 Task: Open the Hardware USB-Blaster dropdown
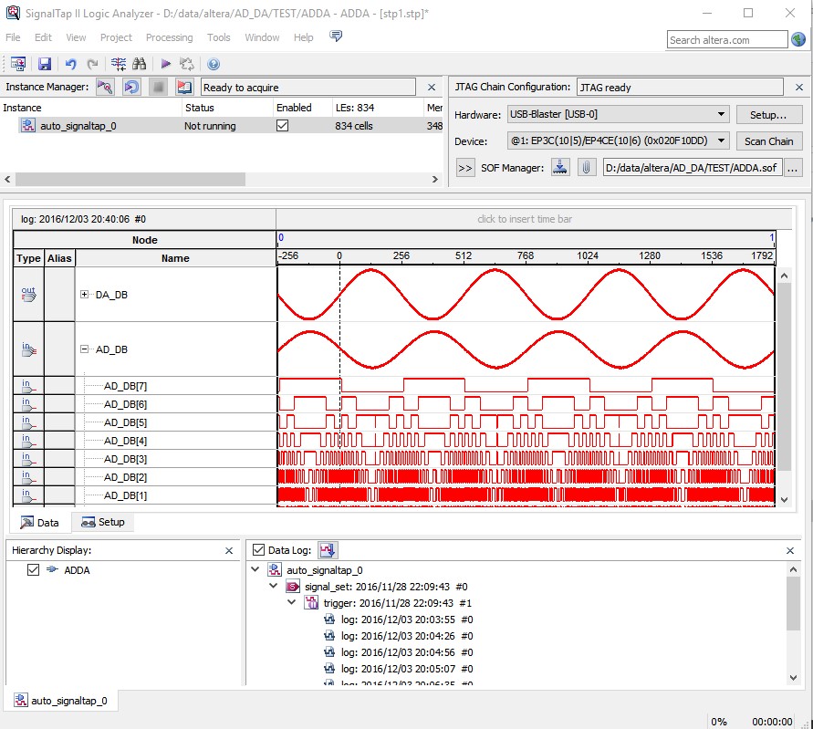tap(721, 115)
